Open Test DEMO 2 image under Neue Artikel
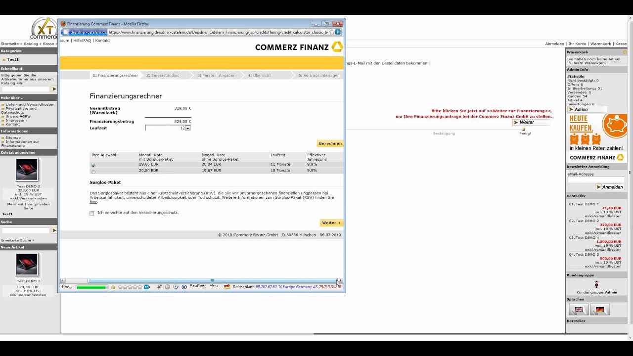633x356 pixels. 27,265
